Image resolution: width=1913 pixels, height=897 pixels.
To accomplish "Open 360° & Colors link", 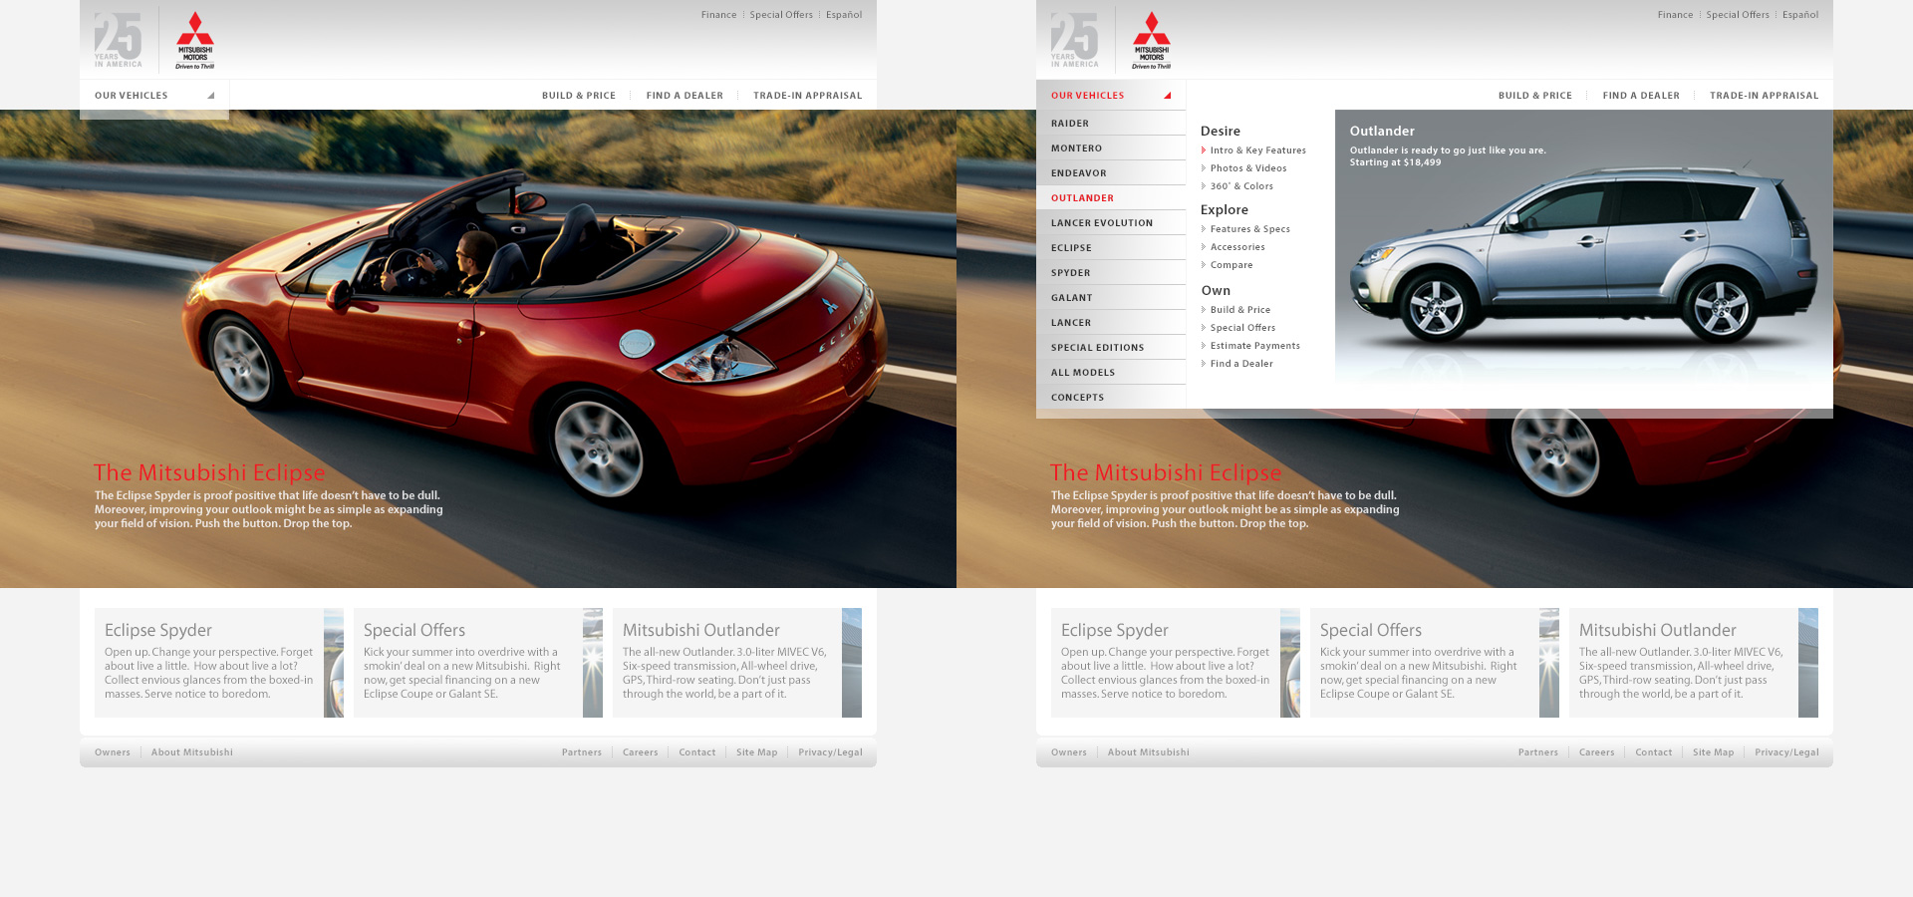I will point(1241,186).
